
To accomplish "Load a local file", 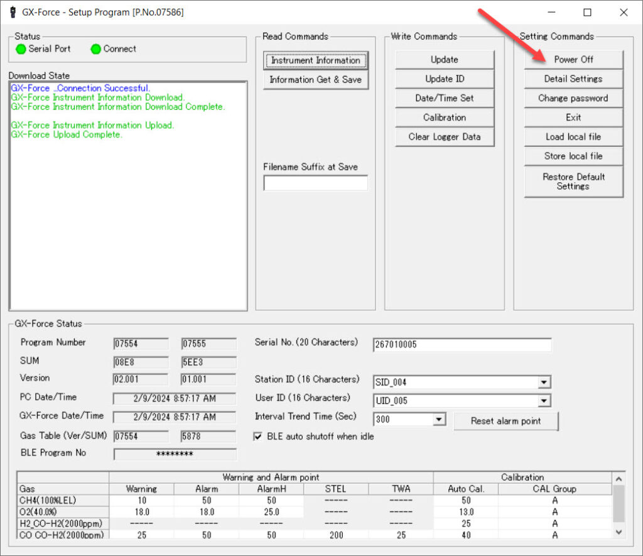I will [x=573, y=136].
